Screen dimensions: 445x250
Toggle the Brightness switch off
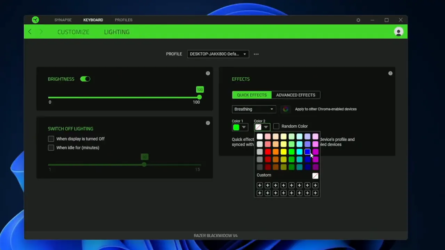pyautogui.click(x=85, y=79)
